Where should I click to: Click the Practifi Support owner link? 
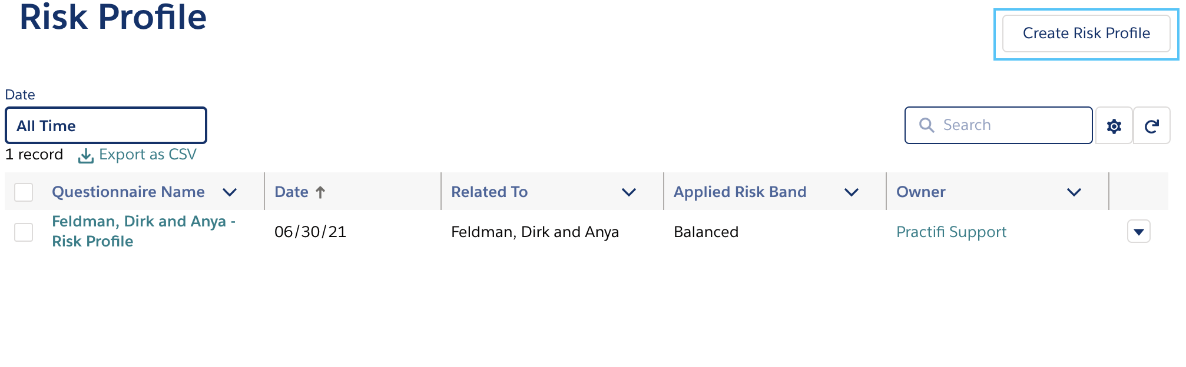(x=950, y=232)
